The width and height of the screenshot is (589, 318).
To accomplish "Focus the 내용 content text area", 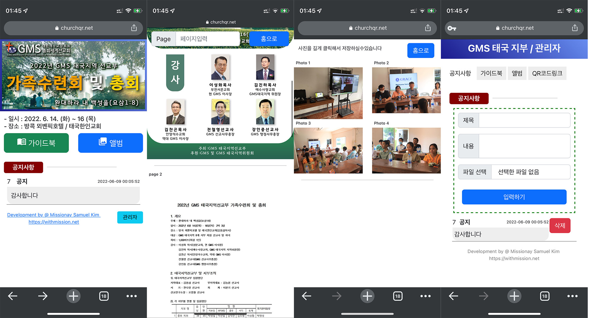I will click(x=525, y=146).
